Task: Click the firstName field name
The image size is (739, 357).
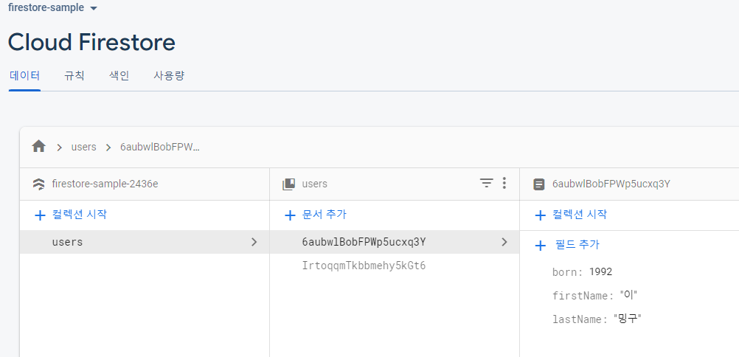Action: (584, 296)
